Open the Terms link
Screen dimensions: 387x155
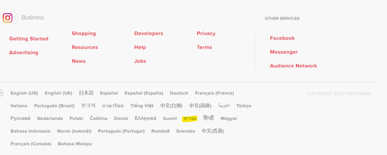pos(204,47)
